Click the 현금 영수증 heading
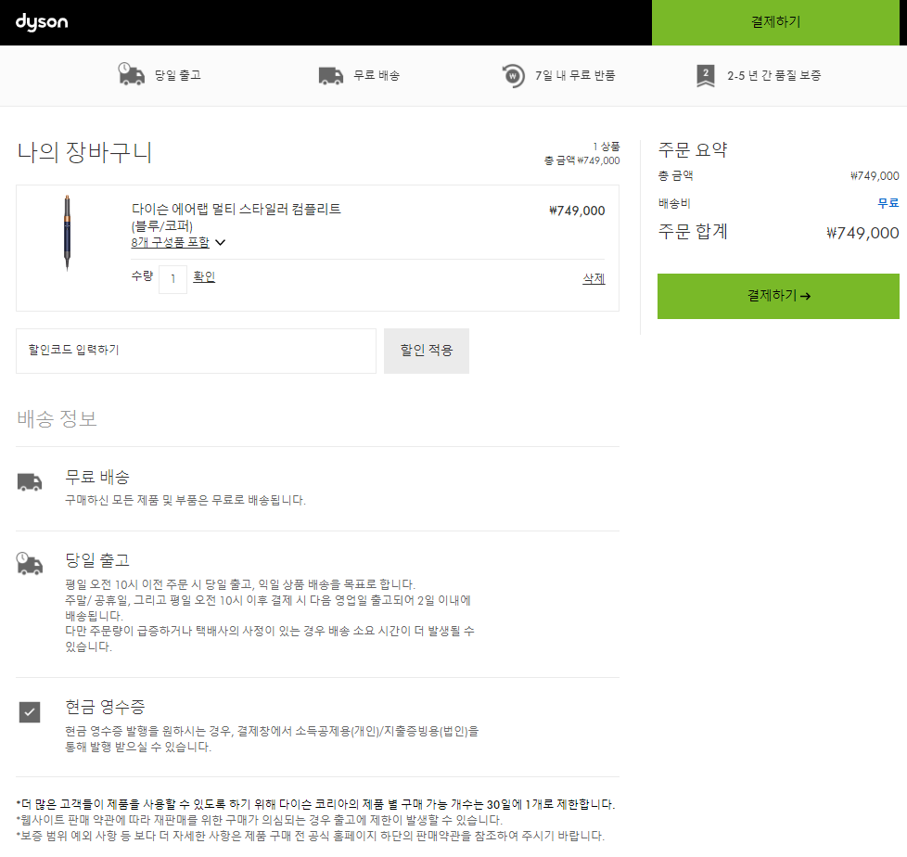 pyautogui.click(x=105, y=707)
